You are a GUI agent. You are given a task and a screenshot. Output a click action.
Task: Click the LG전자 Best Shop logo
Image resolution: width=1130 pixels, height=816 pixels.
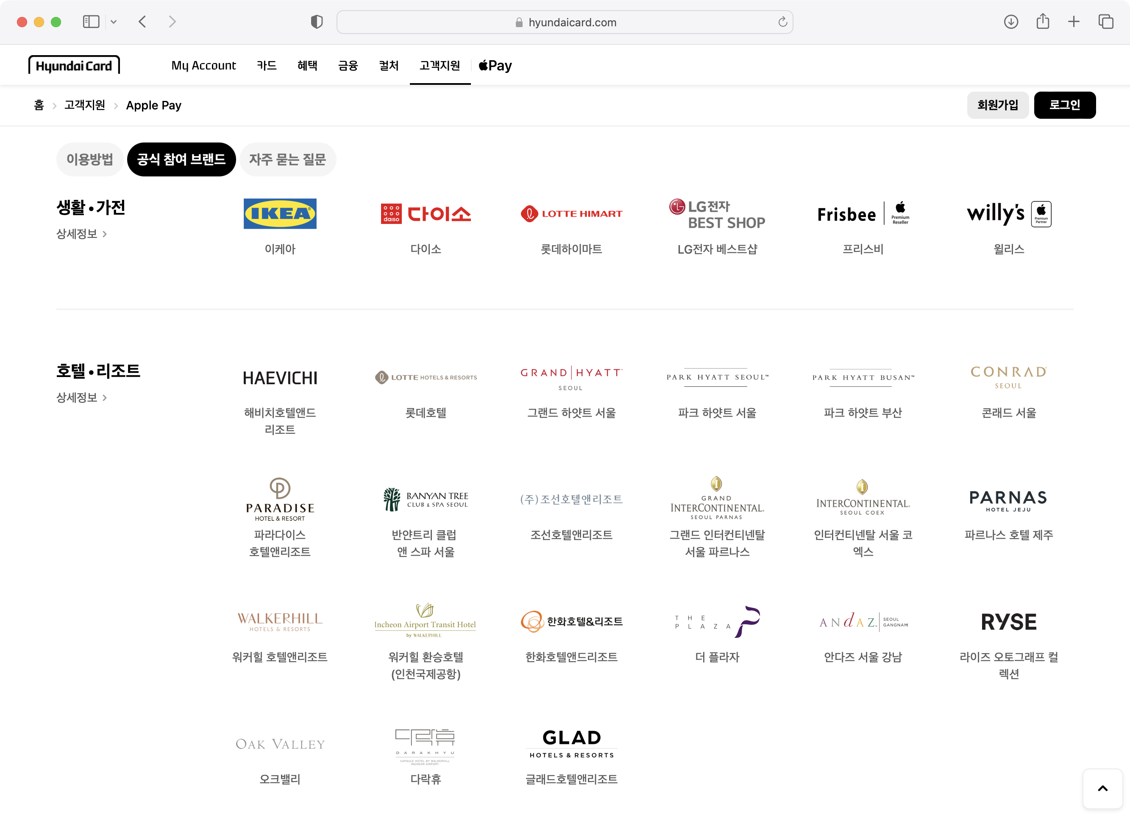click(718, 214)
